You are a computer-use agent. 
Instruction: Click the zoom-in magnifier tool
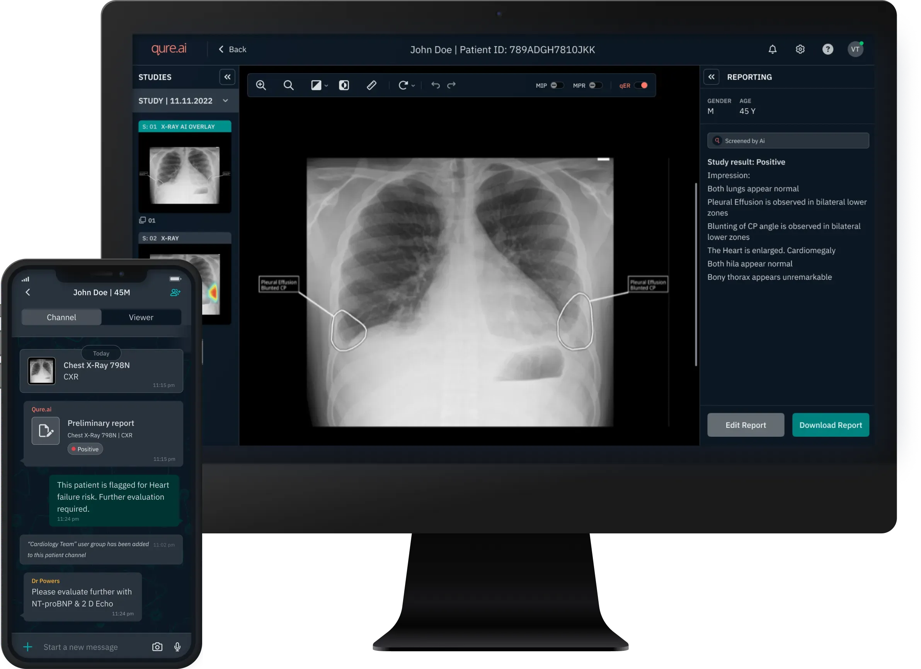point(261,85)
